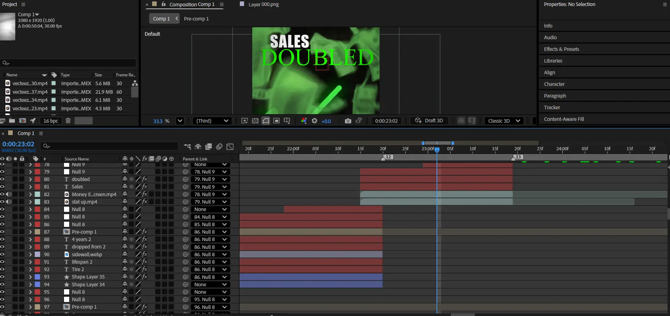Click the red label color of layer 80

coord(37,179)
